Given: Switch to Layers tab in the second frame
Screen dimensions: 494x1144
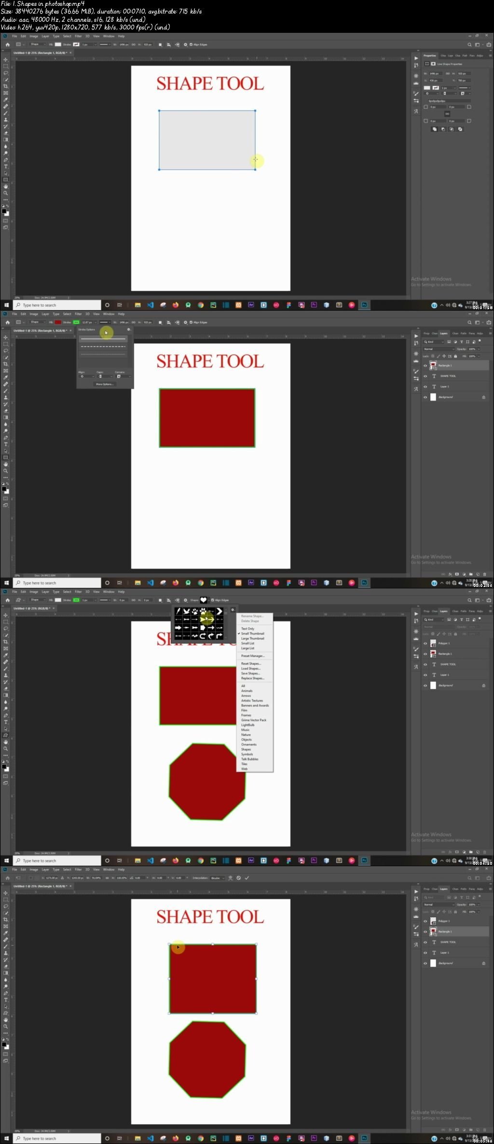Looking at the screenshot, I should [444, 333].
